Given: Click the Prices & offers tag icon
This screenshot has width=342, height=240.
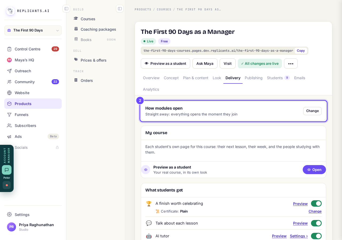Looking at the screenshot, I should click(76, 60).
